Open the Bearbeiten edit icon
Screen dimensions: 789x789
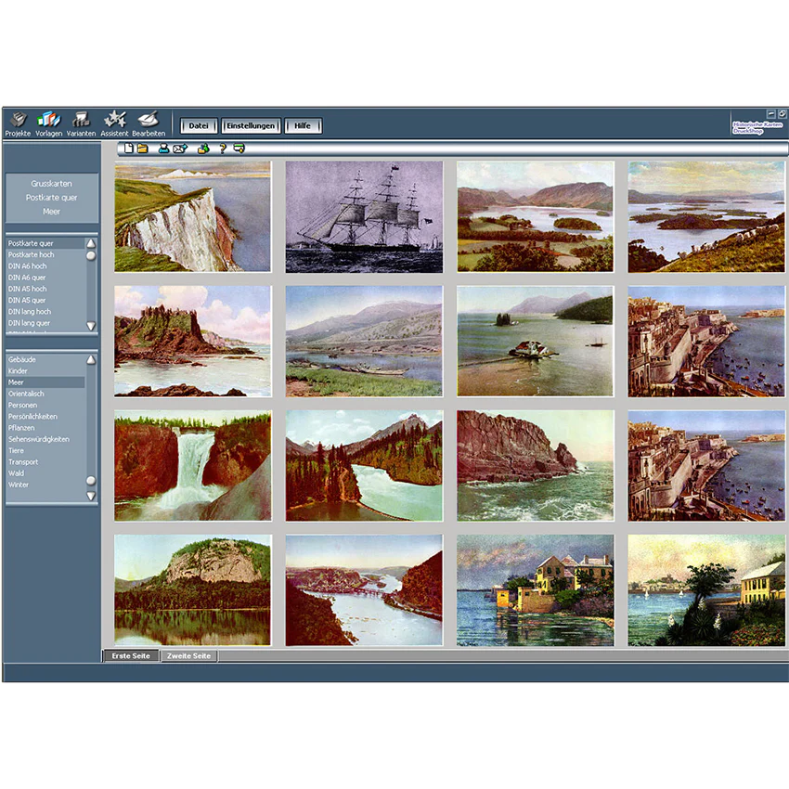(x=149, y=123)
